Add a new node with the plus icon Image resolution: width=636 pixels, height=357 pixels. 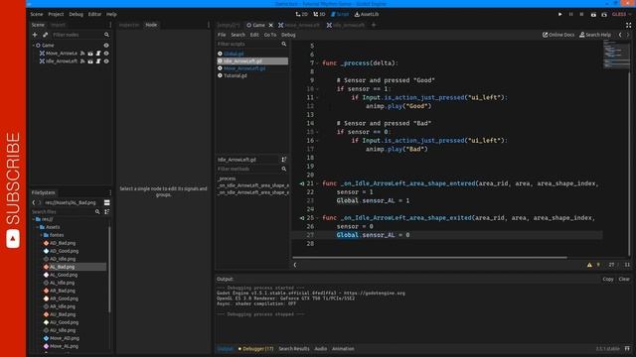(x=35, y=35)
